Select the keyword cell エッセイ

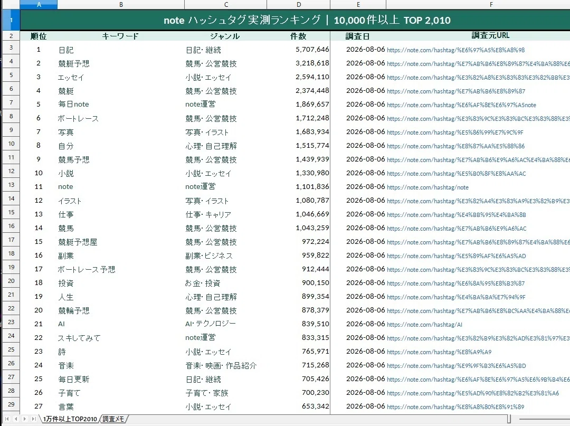click(x=71, y=78)
